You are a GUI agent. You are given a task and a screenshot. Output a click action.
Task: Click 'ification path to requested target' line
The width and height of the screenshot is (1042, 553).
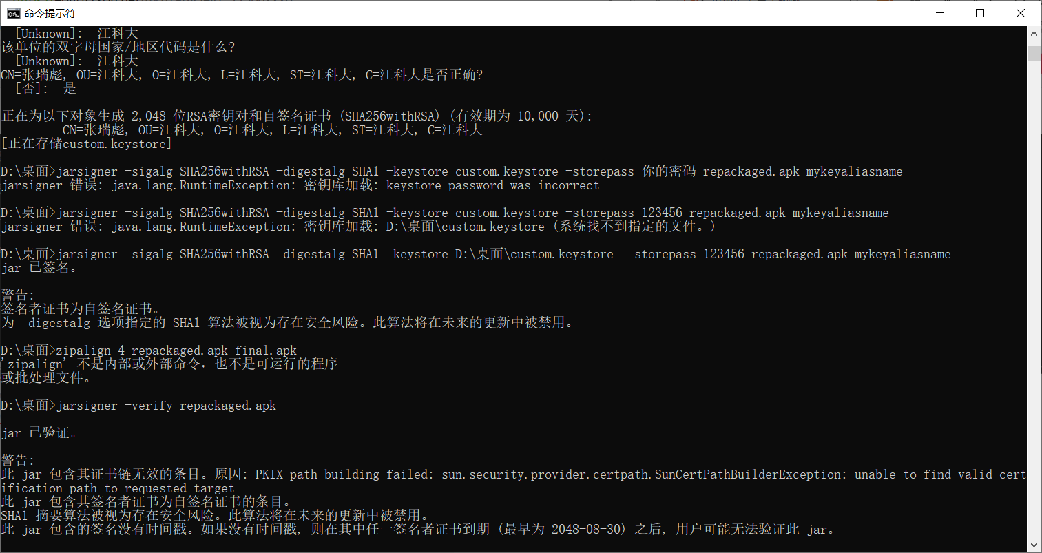point(118,488)
